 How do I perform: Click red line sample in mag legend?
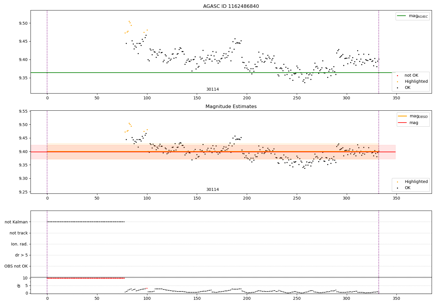[x=403, y=123]
